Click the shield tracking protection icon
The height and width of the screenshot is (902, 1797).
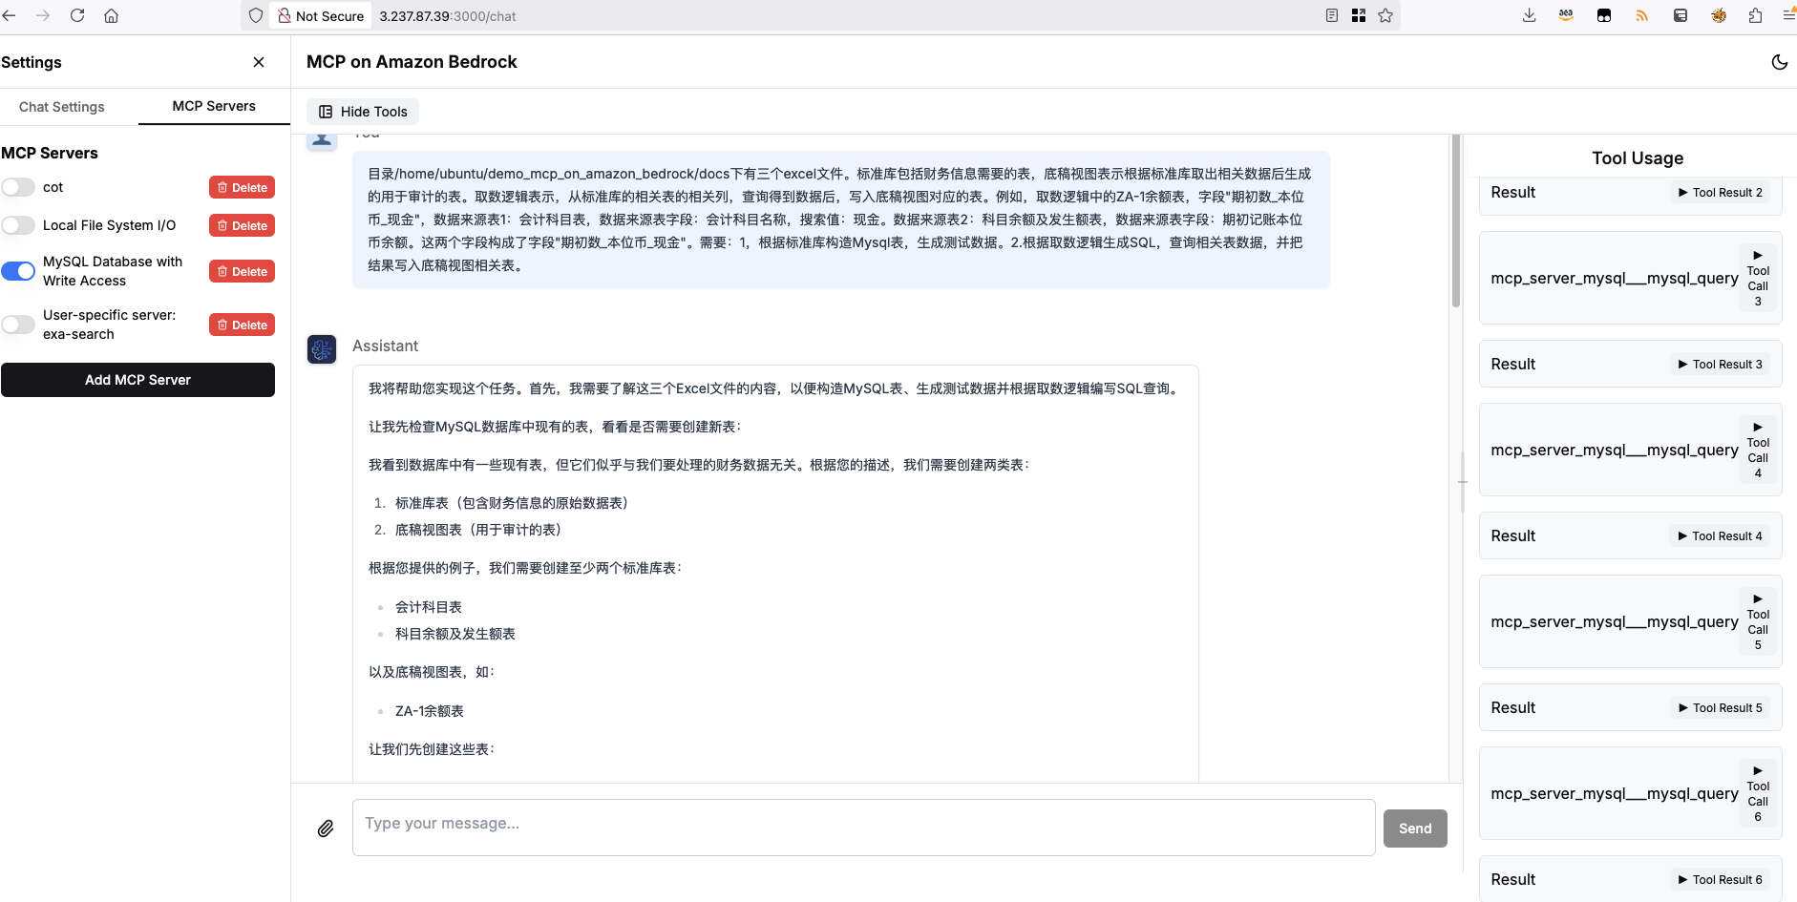[x=256, y=15]
